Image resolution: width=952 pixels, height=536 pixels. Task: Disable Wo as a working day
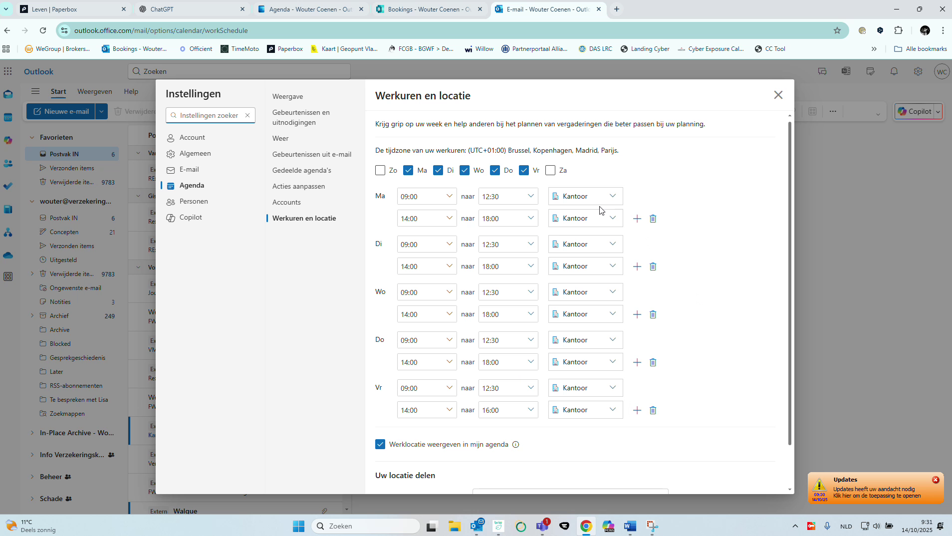click(x=466, y=170)
